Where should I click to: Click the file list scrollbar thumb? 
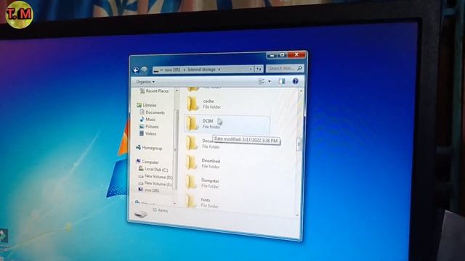click(x=299, y=144)
